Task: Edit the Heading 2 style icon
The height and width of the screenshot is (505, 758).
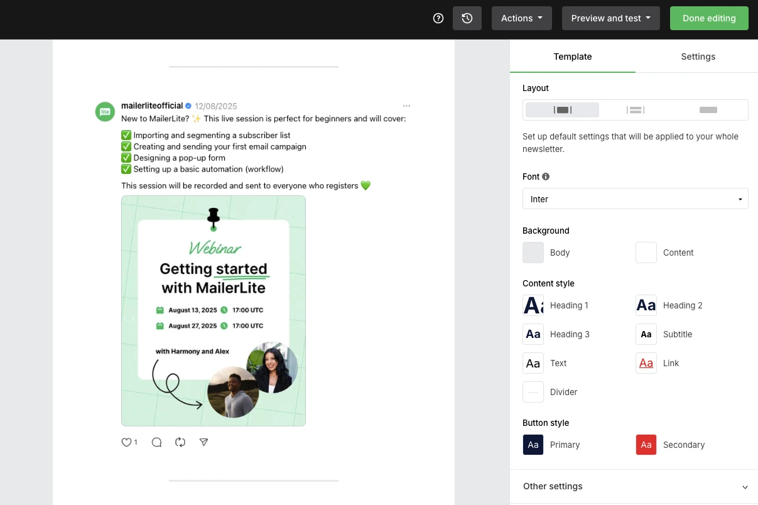Action: [x=646, y=305]
